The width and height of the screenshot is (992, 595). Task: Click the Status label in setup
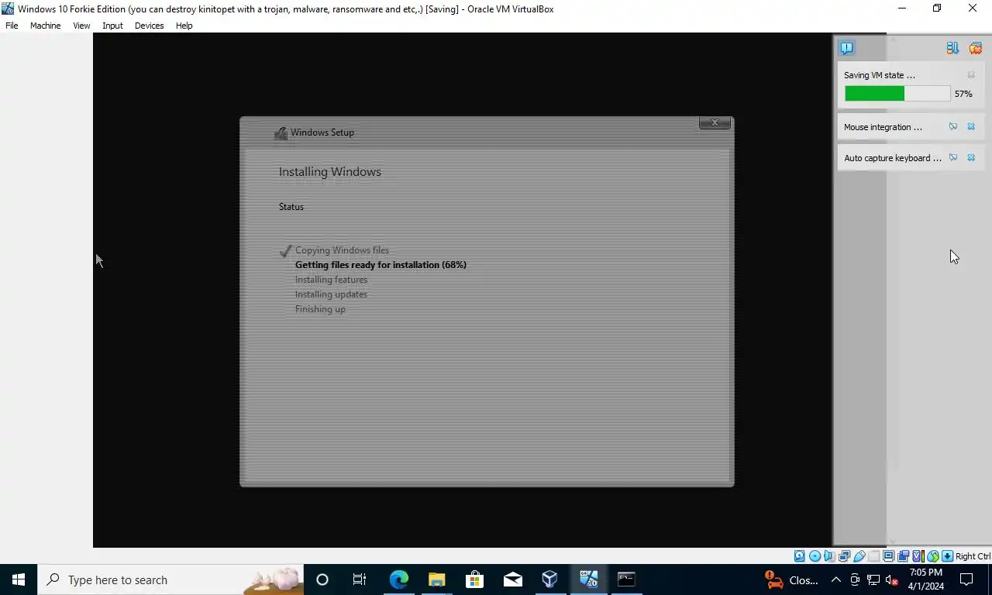291,207
